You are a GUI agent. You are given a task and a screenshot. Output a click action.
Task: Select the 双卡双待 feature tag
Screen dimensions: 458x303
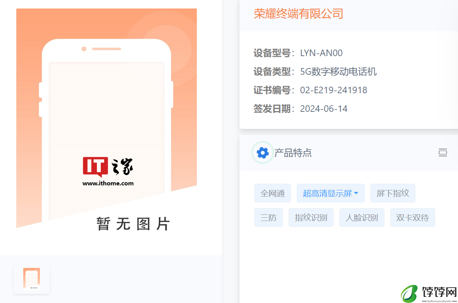coord(412,217)
